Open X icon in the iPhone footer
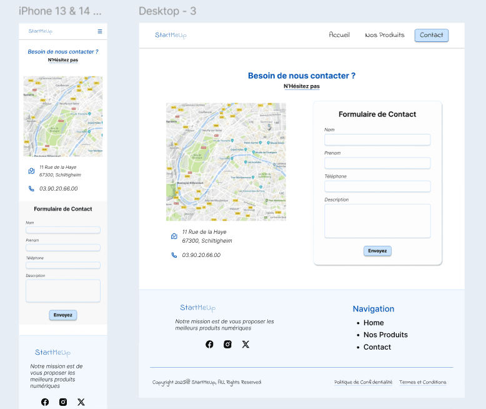 click(x=81, y=402)
